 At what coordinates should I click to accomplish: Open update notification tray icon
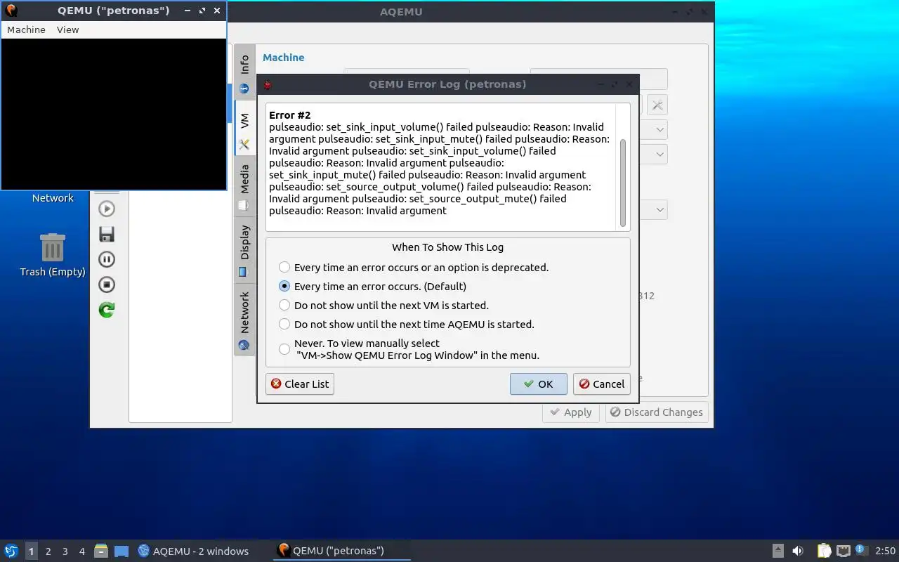[x=862, y=550]
